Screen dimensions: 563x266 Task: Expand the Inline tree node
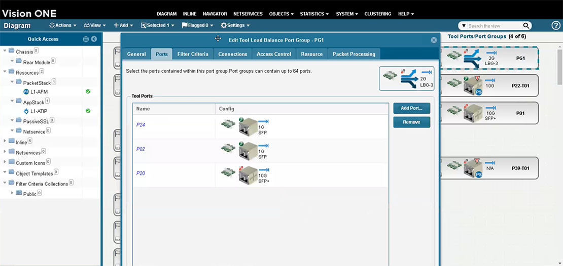pos(5,142)
